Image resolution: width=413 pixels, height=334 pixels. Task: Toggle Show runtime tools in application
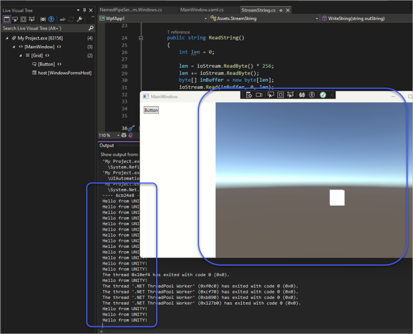[x=7, y=19]
